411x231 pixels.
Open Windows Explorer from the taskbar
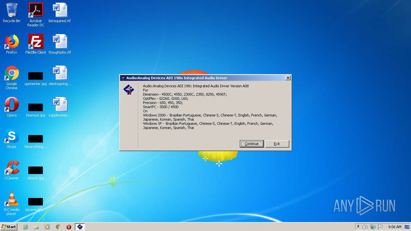click(36, 227)
